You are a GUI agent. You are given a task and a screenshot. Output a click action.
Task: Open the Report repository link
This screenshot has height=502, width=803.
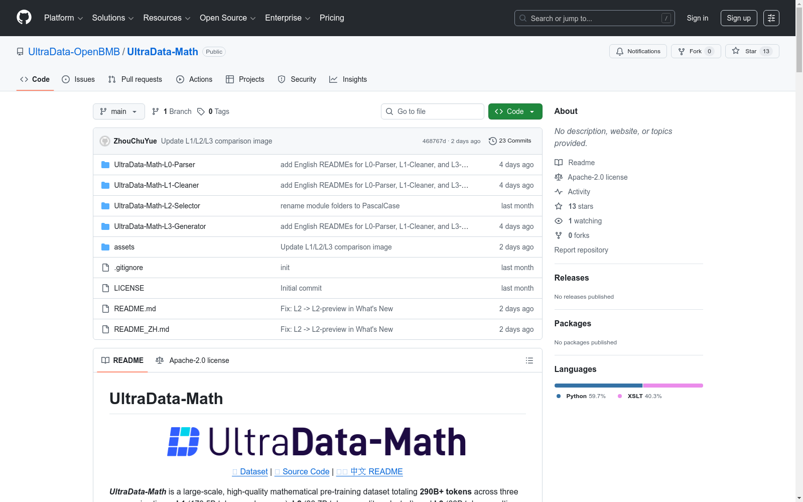[581, 250]
